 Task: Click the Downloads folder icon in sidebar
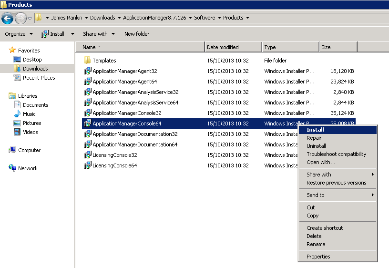point(17,69)
